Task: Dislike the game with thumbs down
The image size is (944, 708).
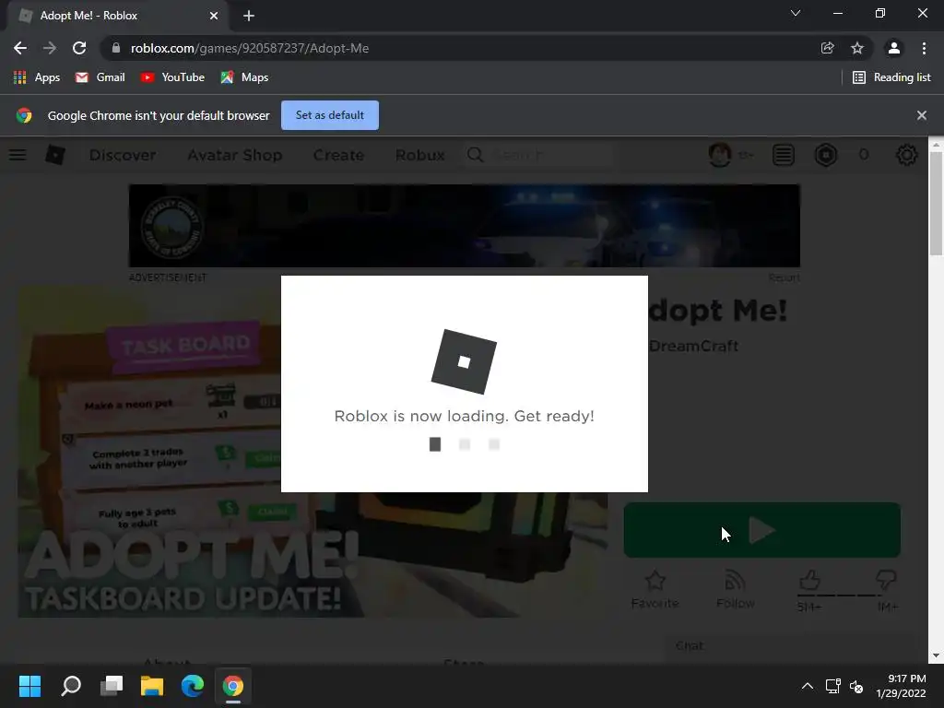Action: [887, 581]
